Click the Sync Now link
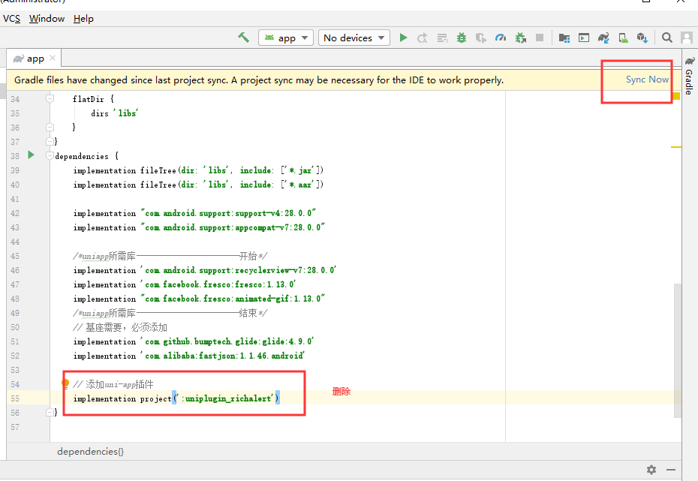Screen dimensions: 698x481 (x=647, y=80)
